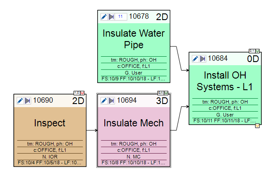
Task: Click the skip-forward icon on task 10694
Action: (x=111, y=101)
